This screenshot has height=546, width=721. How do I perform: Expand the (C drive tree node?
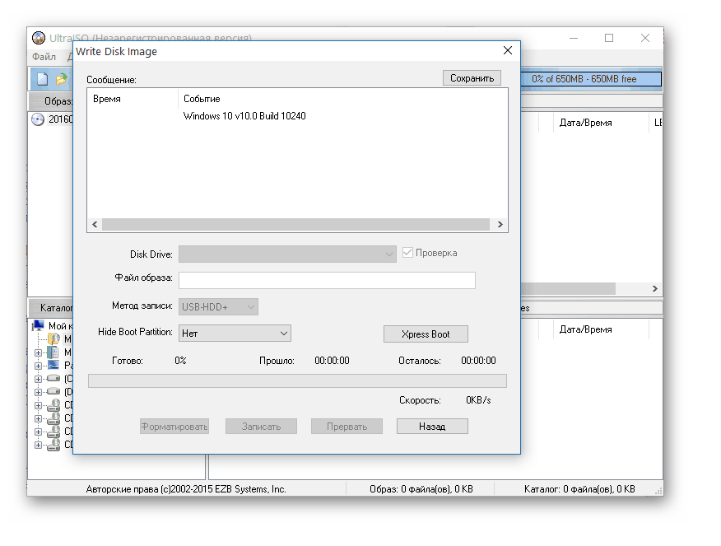(38, 379)
